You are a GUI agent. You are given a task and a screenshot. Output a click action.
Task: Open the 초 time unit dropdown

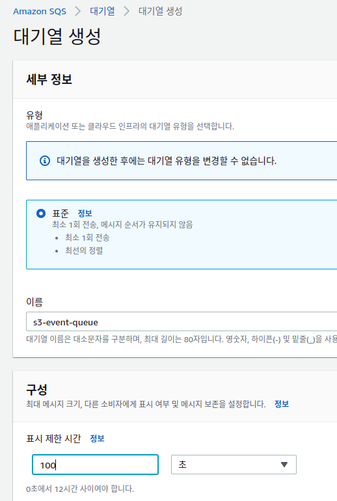tap(234, 465)
